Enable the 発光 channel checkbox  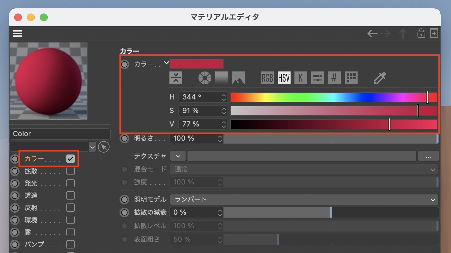click(x=71, y=183)
